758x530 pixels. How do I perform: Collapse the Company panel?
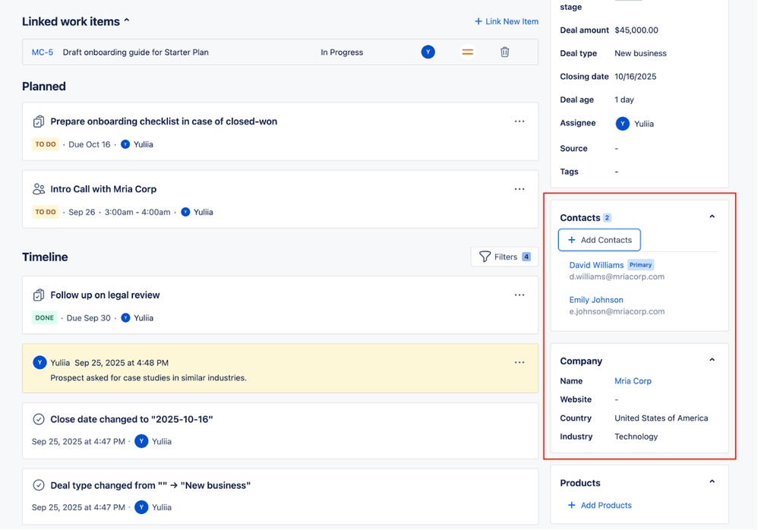[x=712, y=361]
